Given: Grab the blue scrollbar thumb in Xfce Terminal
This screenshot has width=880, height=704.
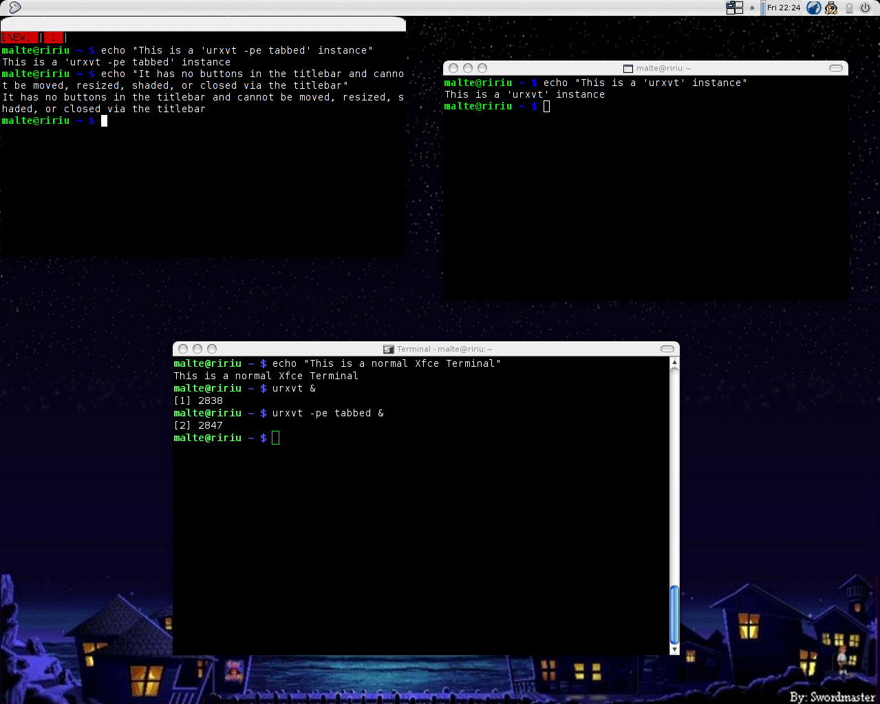Looking at the screenshot, I should coord(674,612).
